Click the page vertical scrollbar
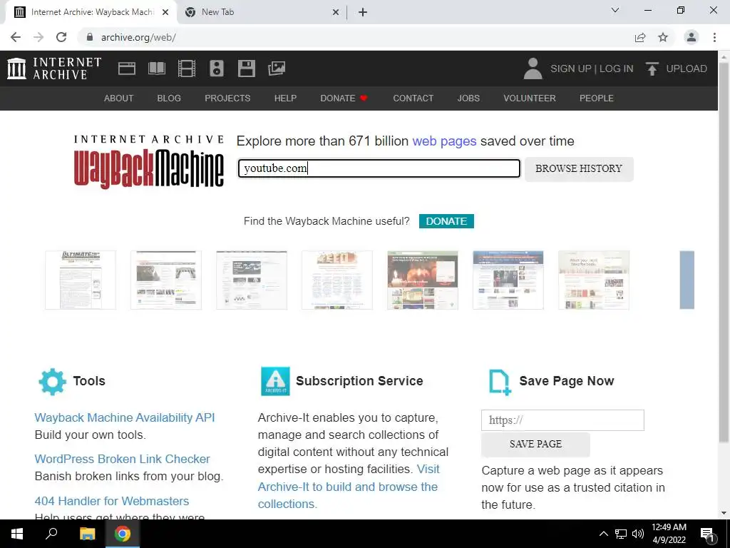The width and height of the screenshot is (730, 548). pyautogui.click(x=724, y=252)
